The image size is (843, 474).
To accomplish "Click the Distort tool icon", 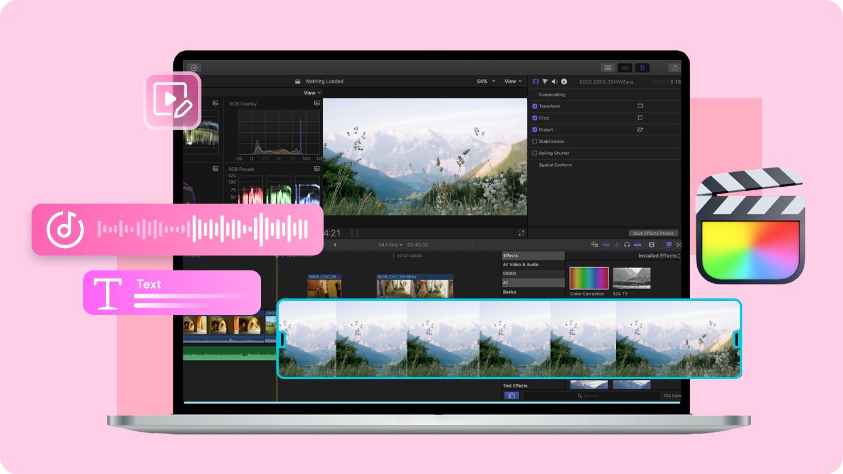I will pyautogui.click(x=640, y=129).
